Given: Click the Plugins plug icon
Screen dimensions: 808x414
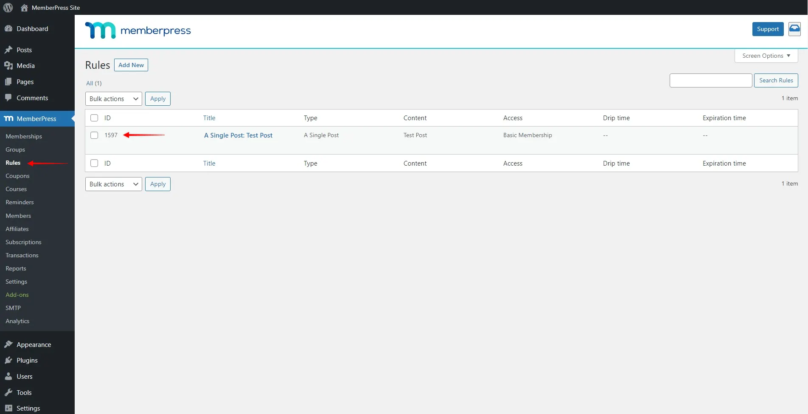Looking at the screenshot, I should click(x=8, y=360).
